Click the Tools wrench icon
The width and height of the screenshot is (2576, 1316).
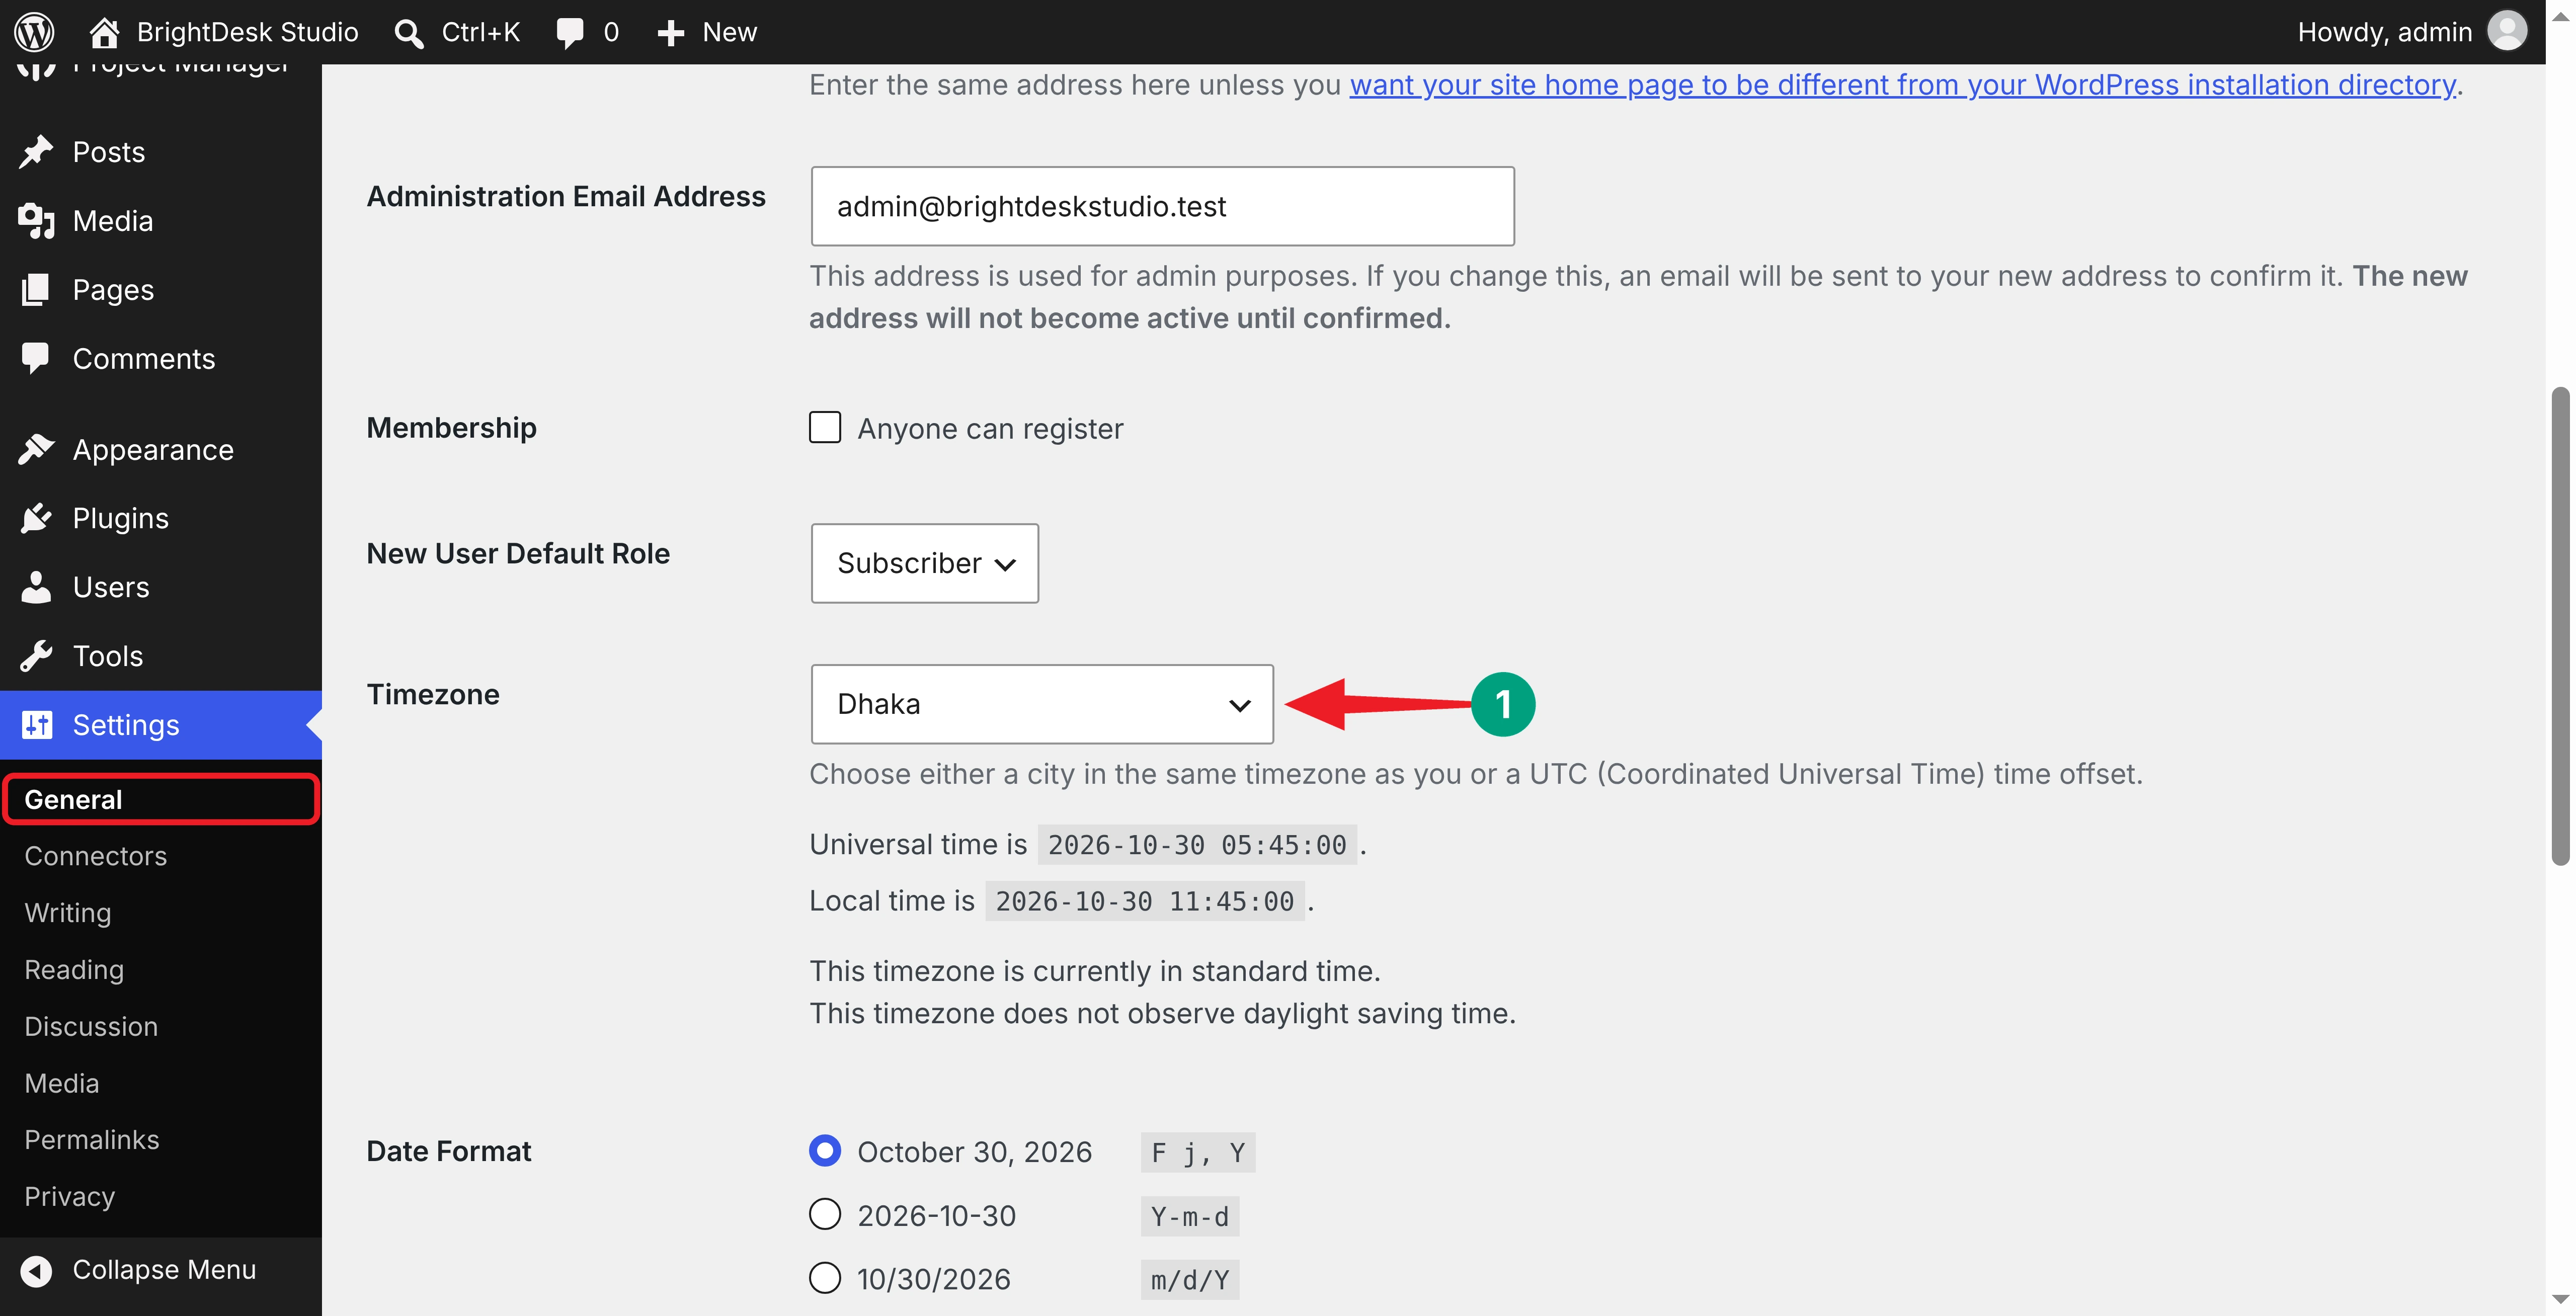coord(36,656)
